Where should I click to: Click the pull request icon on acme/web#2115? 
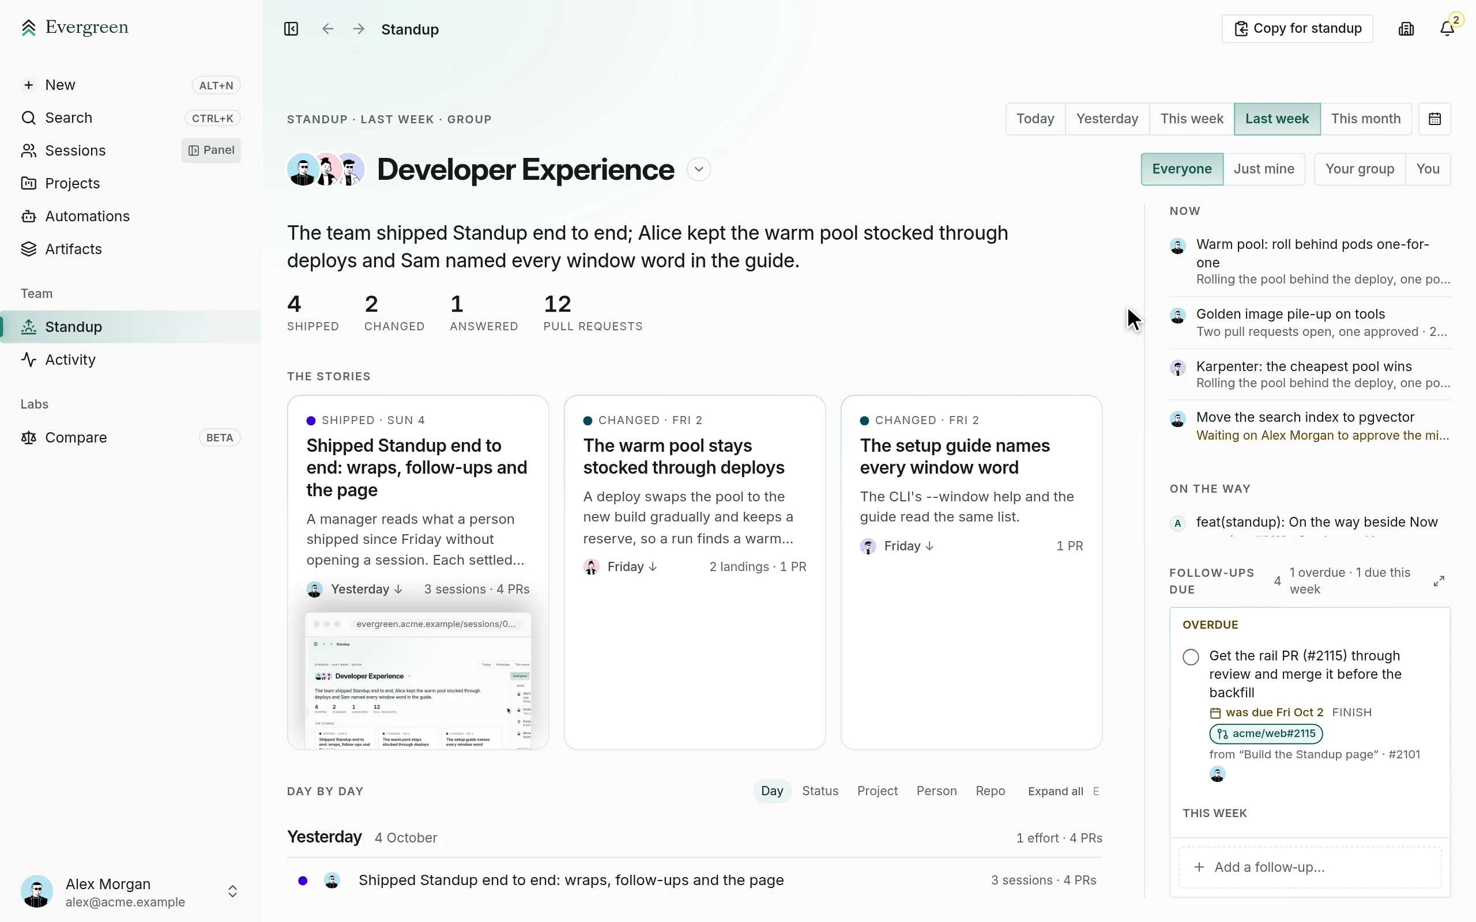[x=1222, y=734]
